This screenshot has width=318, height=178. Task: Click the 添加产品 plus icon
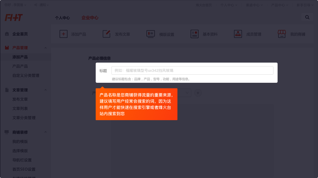[x=64, y=34]
